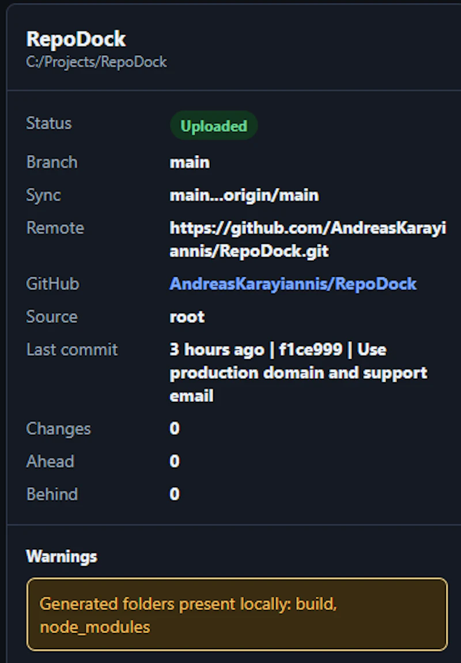Click the Branch value 'main'
This screenshot has width=461, height=663.
[190, 163]
